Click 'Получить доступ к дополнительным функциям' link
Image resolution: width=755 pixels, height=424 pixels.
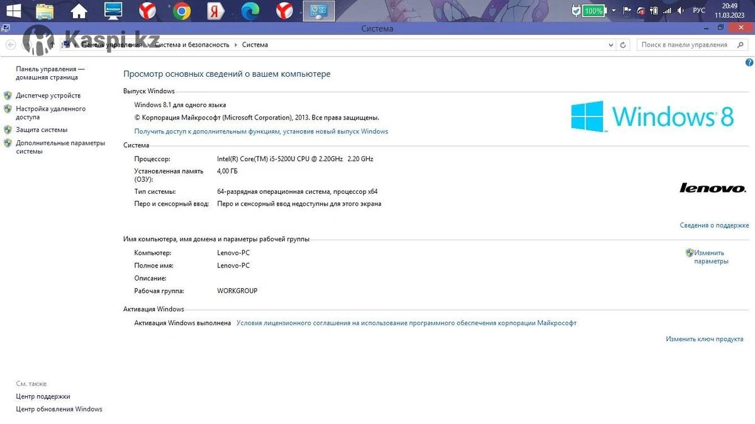pos(261,131)
